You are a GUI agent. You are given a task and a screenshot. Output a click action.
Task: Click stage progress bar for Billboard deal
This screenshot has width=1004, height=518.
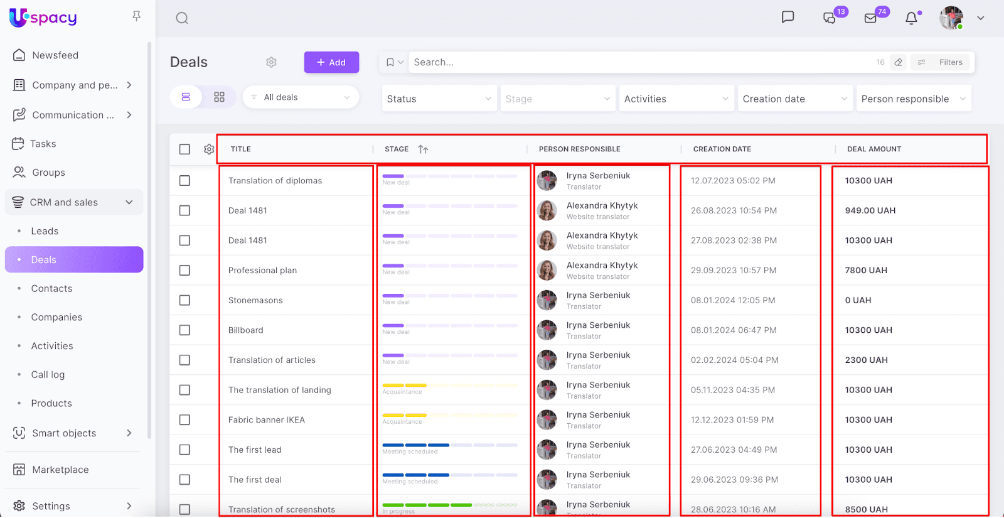point(450,326)
